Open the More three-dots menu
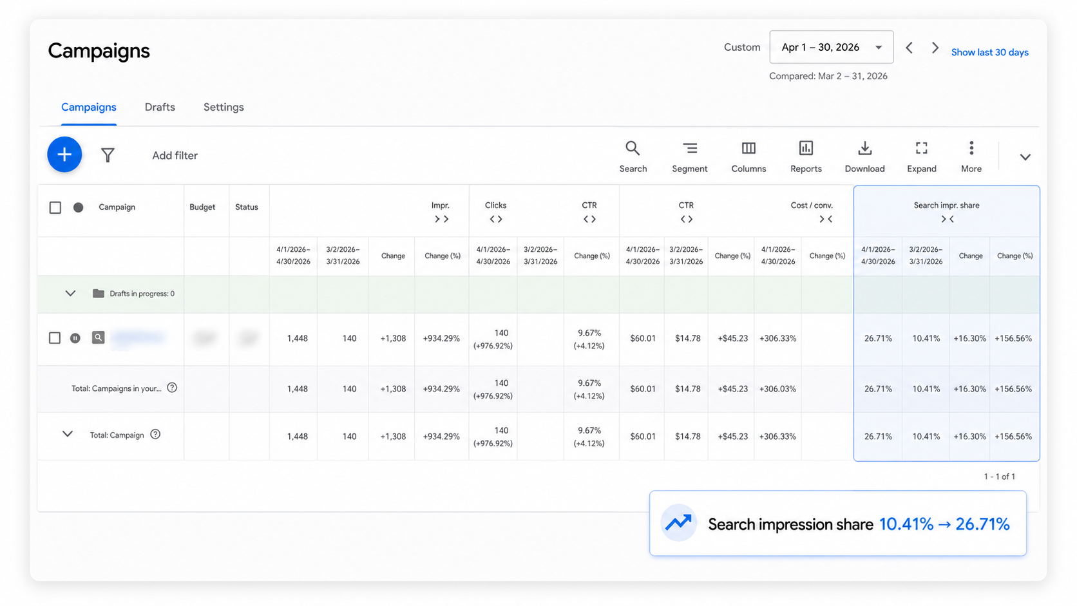Screen dimensions: 1077x606 tap(971, 157)
